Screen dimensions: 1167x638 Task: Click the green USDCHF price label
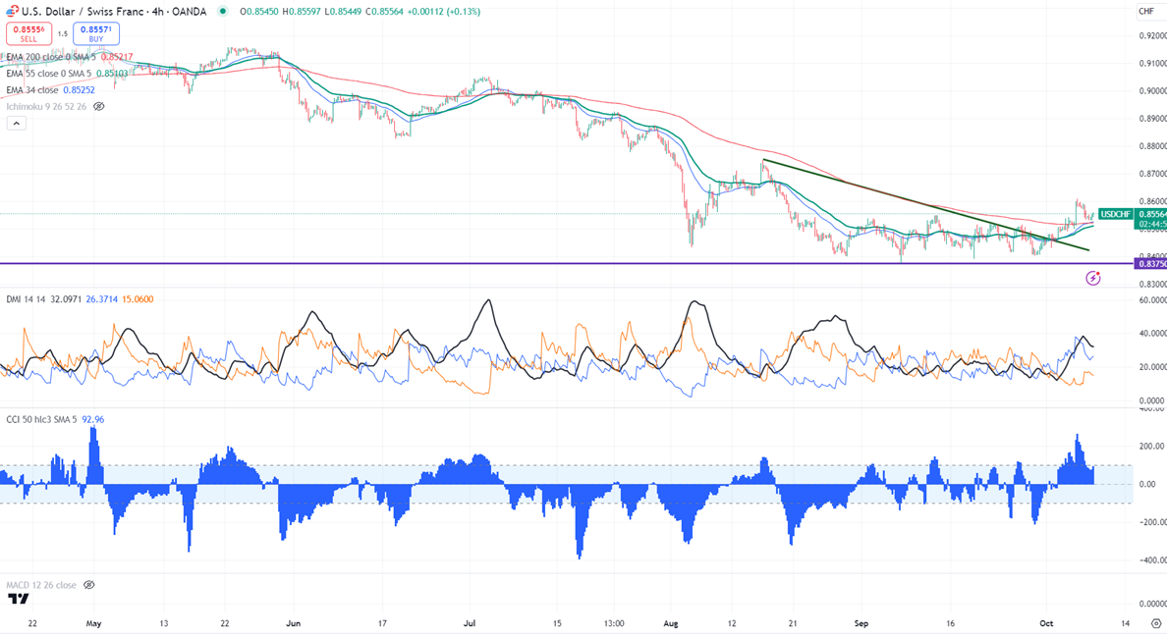1116,214
